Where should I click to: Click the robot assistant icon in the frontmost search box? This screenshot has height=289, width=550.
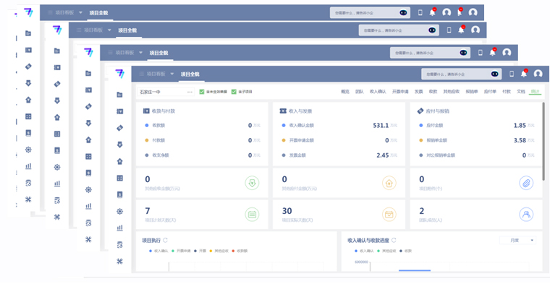coord(494,74)
